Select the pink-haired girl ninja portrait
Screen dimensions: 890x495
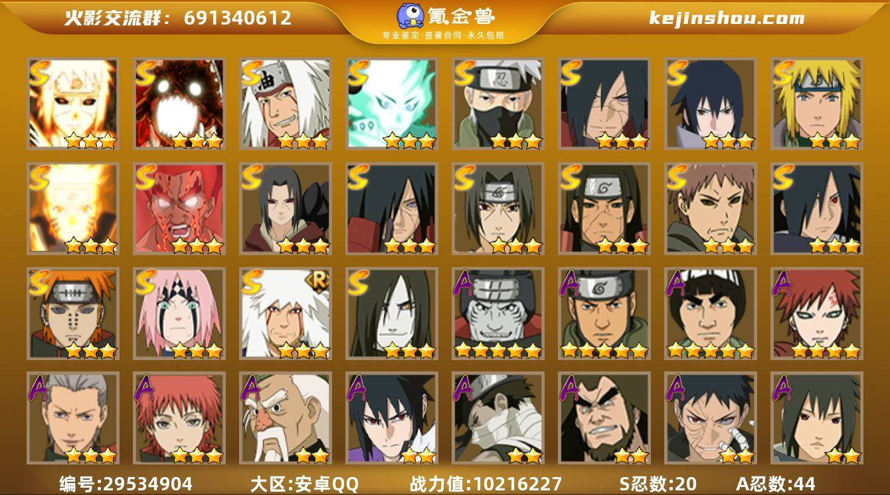pyautogui.click(x=179, y=314)
